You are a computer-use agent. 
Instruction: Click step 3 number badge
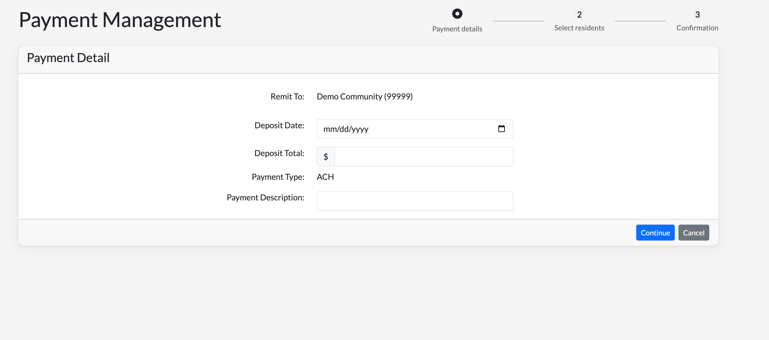697,15
